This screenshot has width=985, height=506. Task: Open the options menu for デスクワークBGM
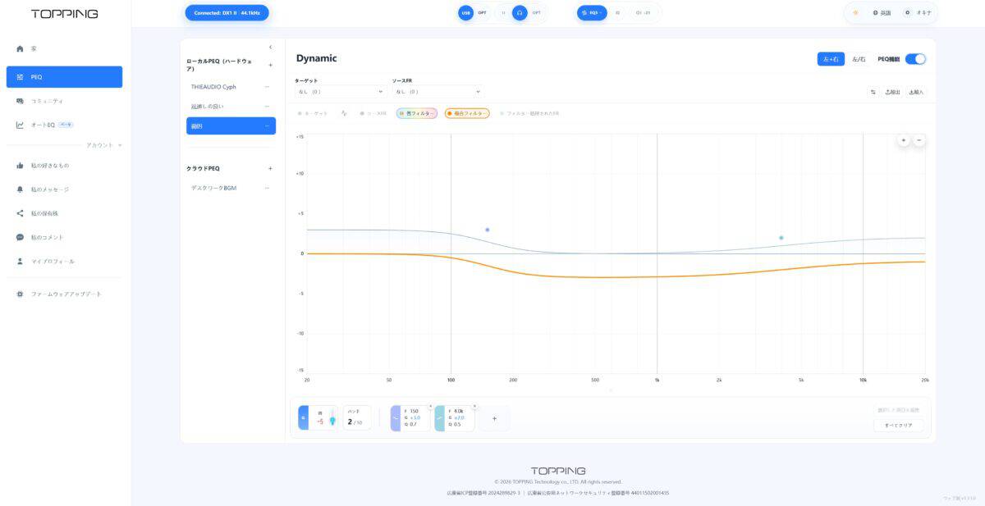267,188
